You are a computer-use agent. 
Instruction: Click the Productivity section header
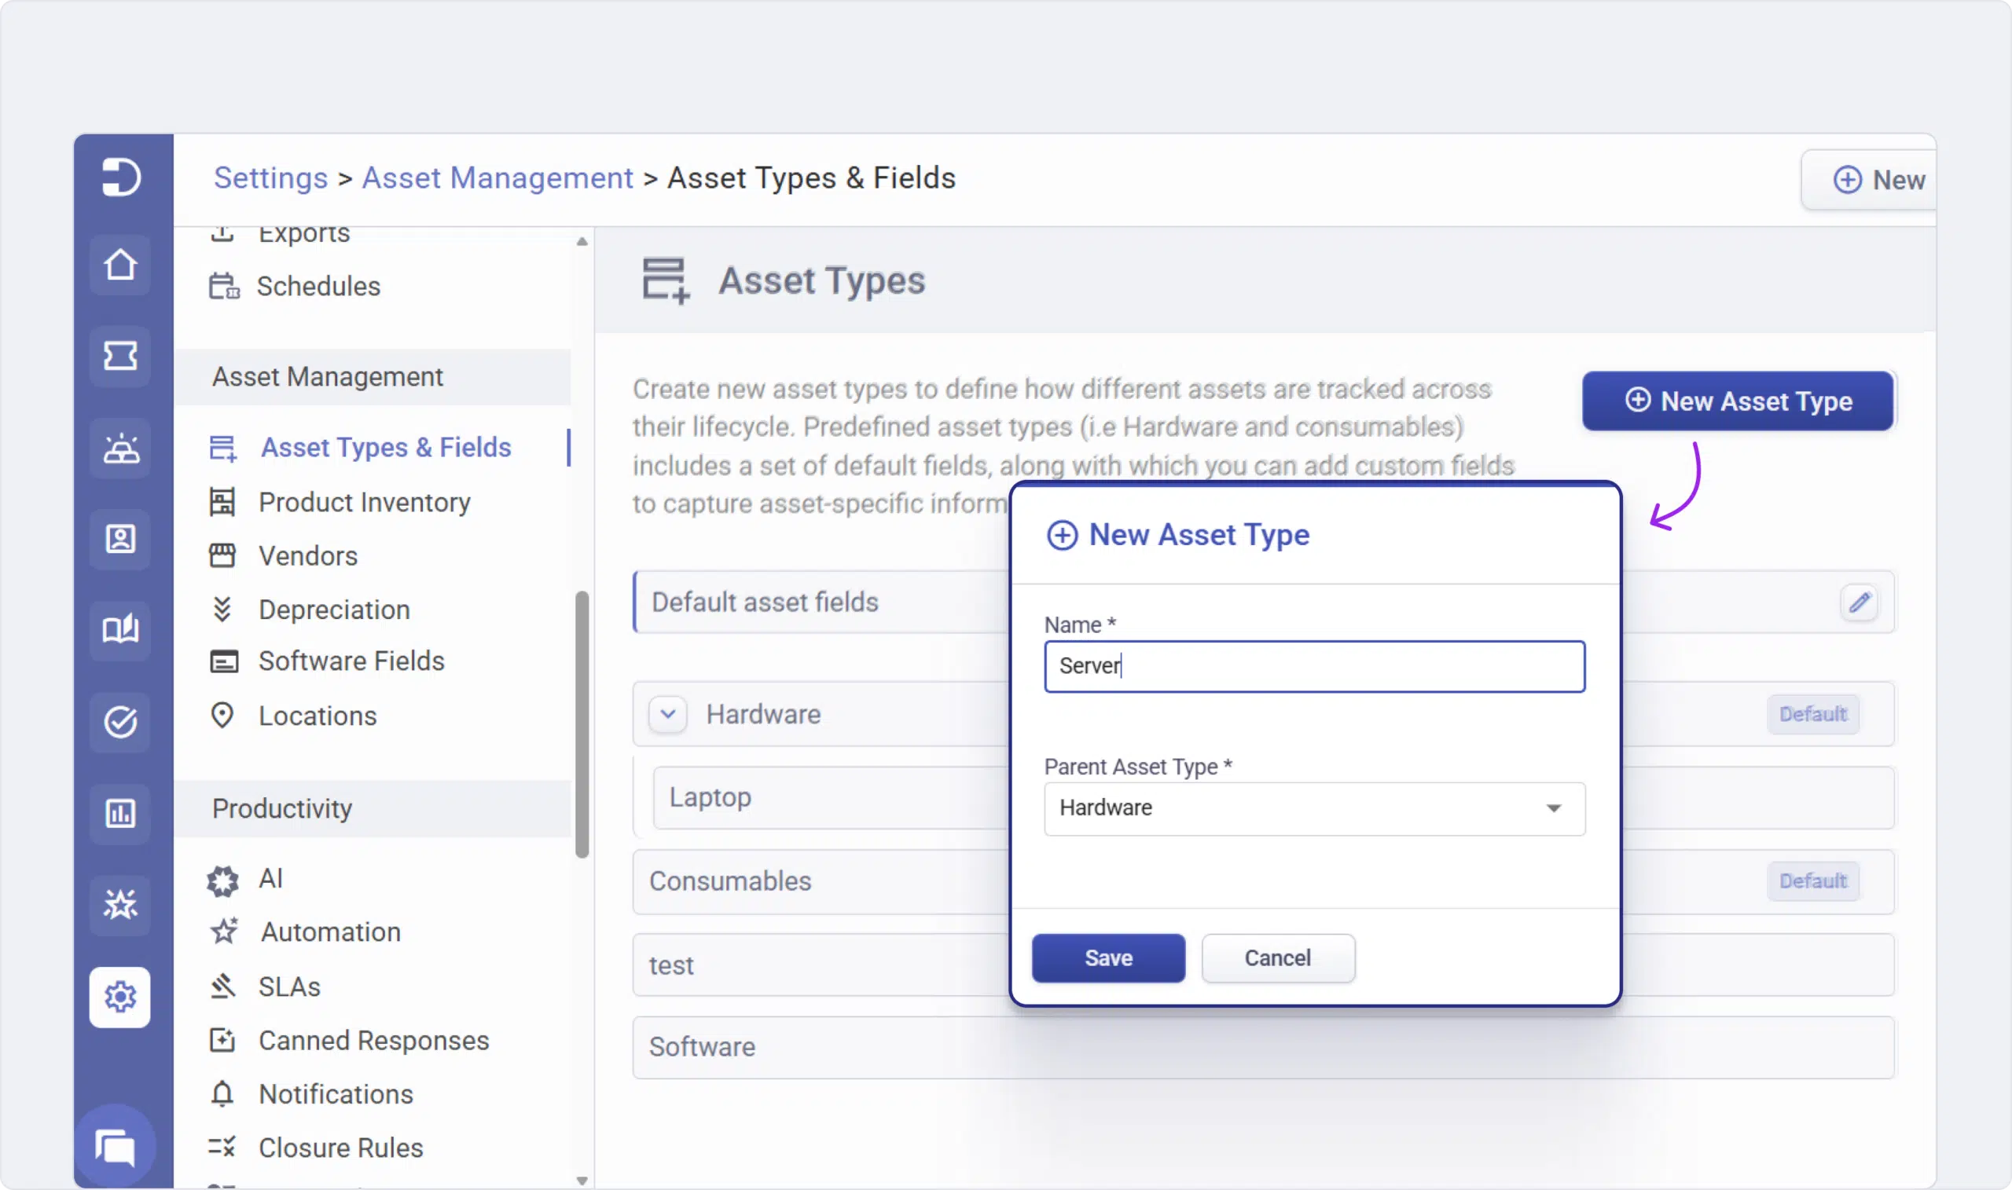tap(373, 808)
